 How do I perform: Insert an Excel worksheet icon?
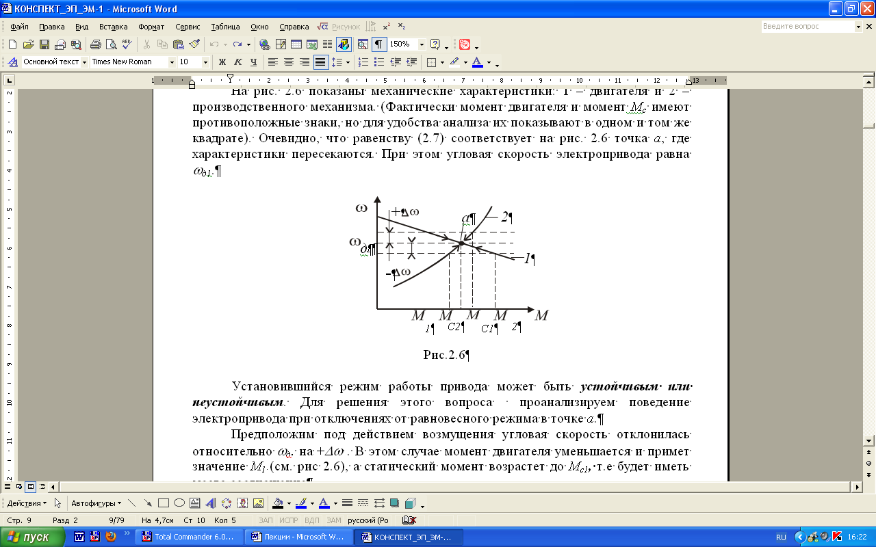click(312, 44)
